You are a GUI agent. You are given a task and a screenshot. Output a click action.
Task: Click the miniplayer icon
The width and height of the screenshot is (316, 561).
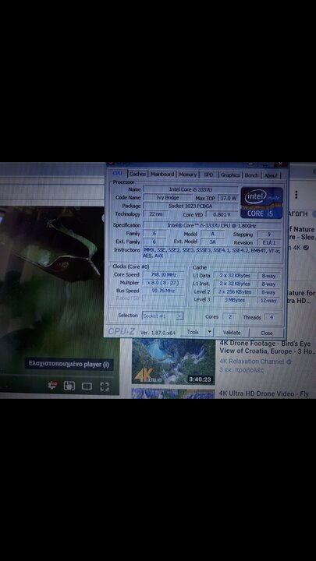pos(69,386)
